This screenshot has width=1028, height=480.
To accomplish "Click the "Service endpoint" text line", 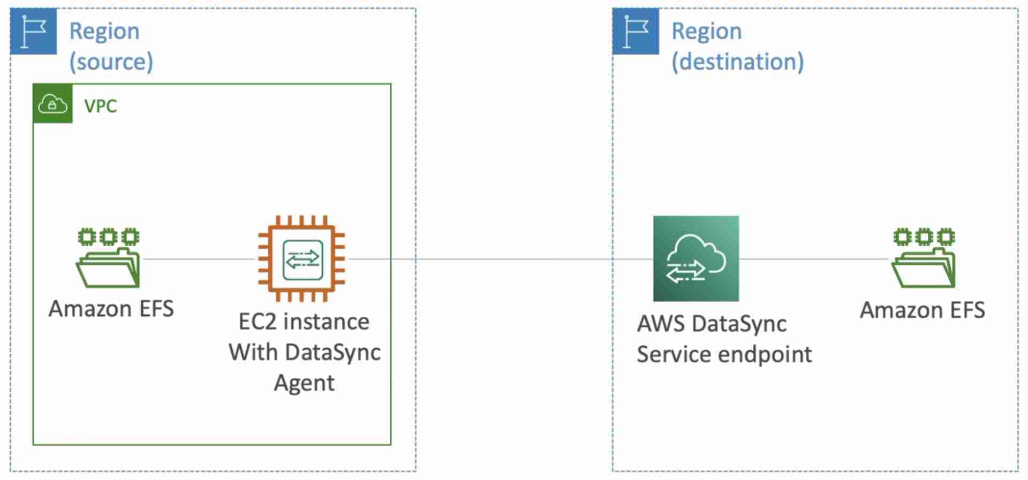I will click(724, 354).
